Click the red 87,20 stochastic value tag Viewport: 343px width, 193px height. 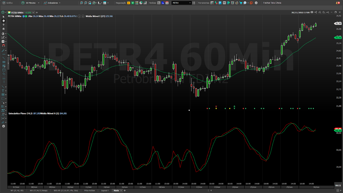pyautogui.click(x=338, y=129)
